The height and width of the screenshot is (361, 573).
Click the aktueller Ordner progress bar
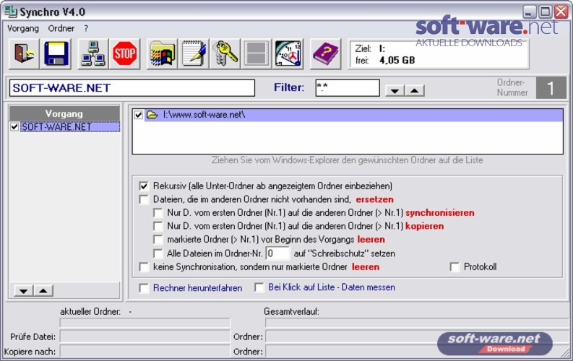tap(145, 323)
